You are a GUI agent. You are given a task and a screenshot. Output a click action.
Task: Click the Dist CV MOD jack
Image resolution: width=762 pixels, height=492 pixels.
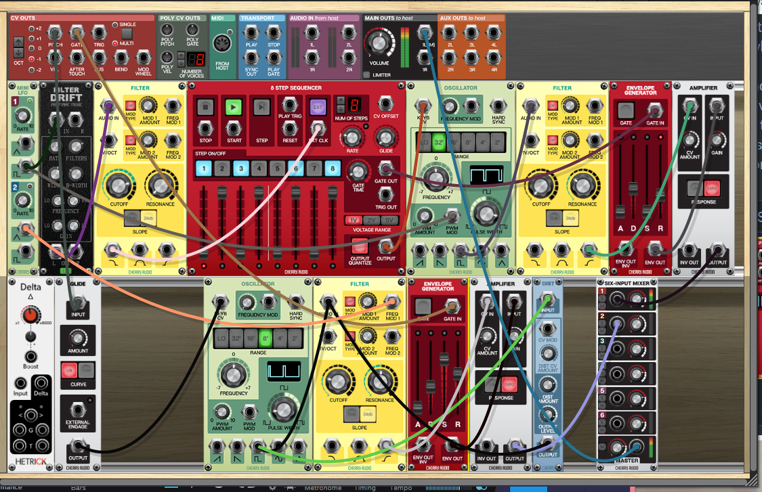(548, 329)
